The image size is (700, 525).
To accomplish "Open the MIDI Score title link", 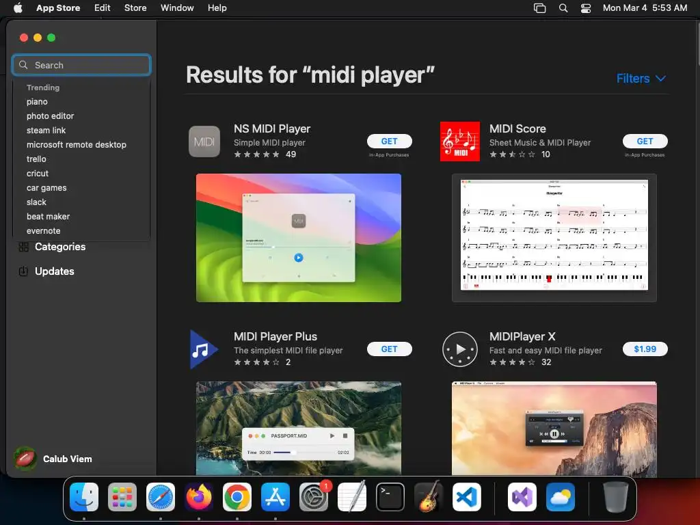I will [517, 129].
